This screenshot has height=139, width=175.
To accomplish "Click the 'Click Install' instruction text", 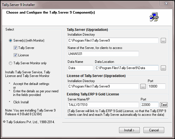I will [21, 102].
